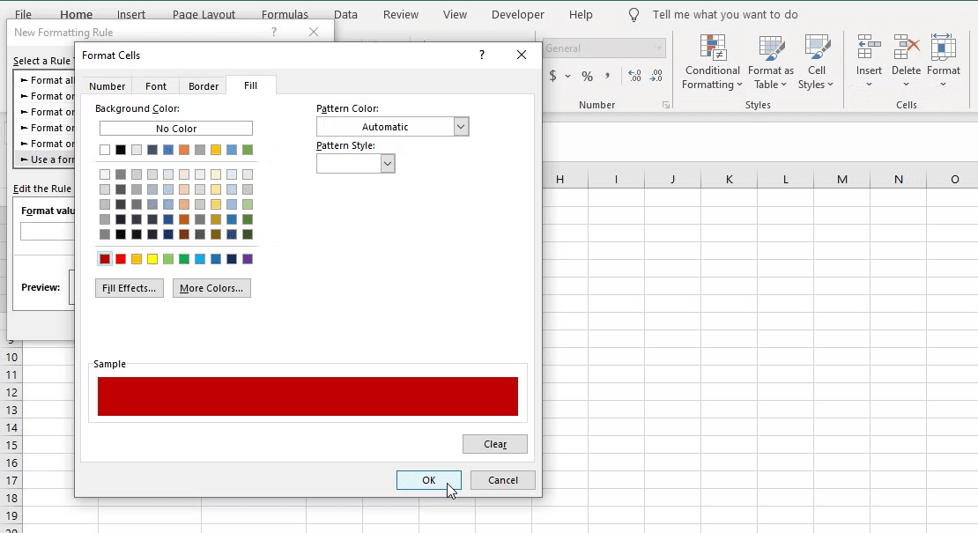Viewport: 978px width, 533px height.
Task: Expand the Delete cells dropdown arrow
Action: pos(907,85)
